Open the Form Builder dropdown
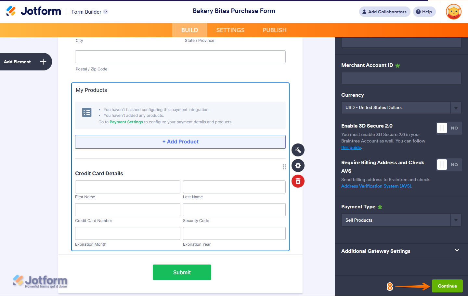Viewport: 468px width, 296px height. coord(89,12)
